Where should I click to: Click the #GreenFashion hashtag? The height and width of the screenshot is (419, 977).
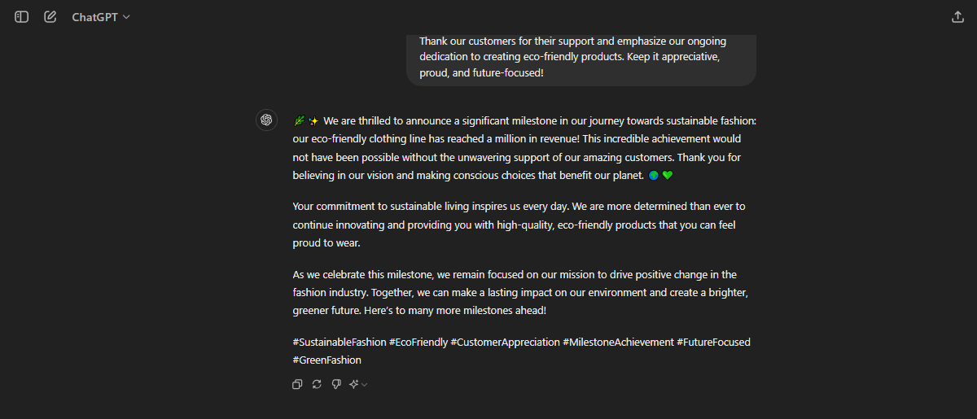pyautogui.click(x=327, y=360)
